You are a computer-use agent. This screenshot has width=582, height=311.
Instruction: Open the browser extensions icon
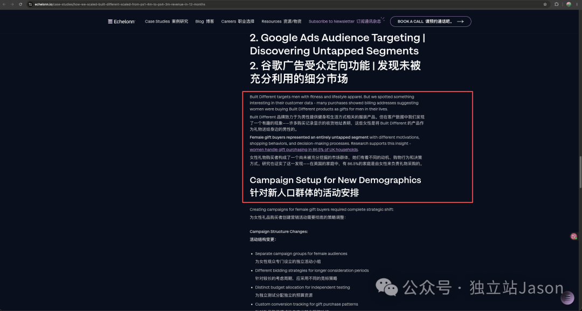pyautogui.click(x=556, y=4)
